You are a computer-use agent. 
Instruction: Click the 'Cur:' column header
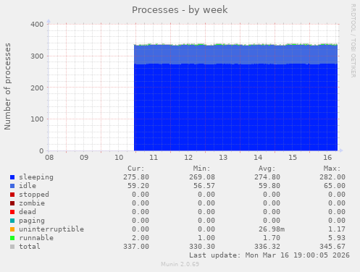point(136,169)
